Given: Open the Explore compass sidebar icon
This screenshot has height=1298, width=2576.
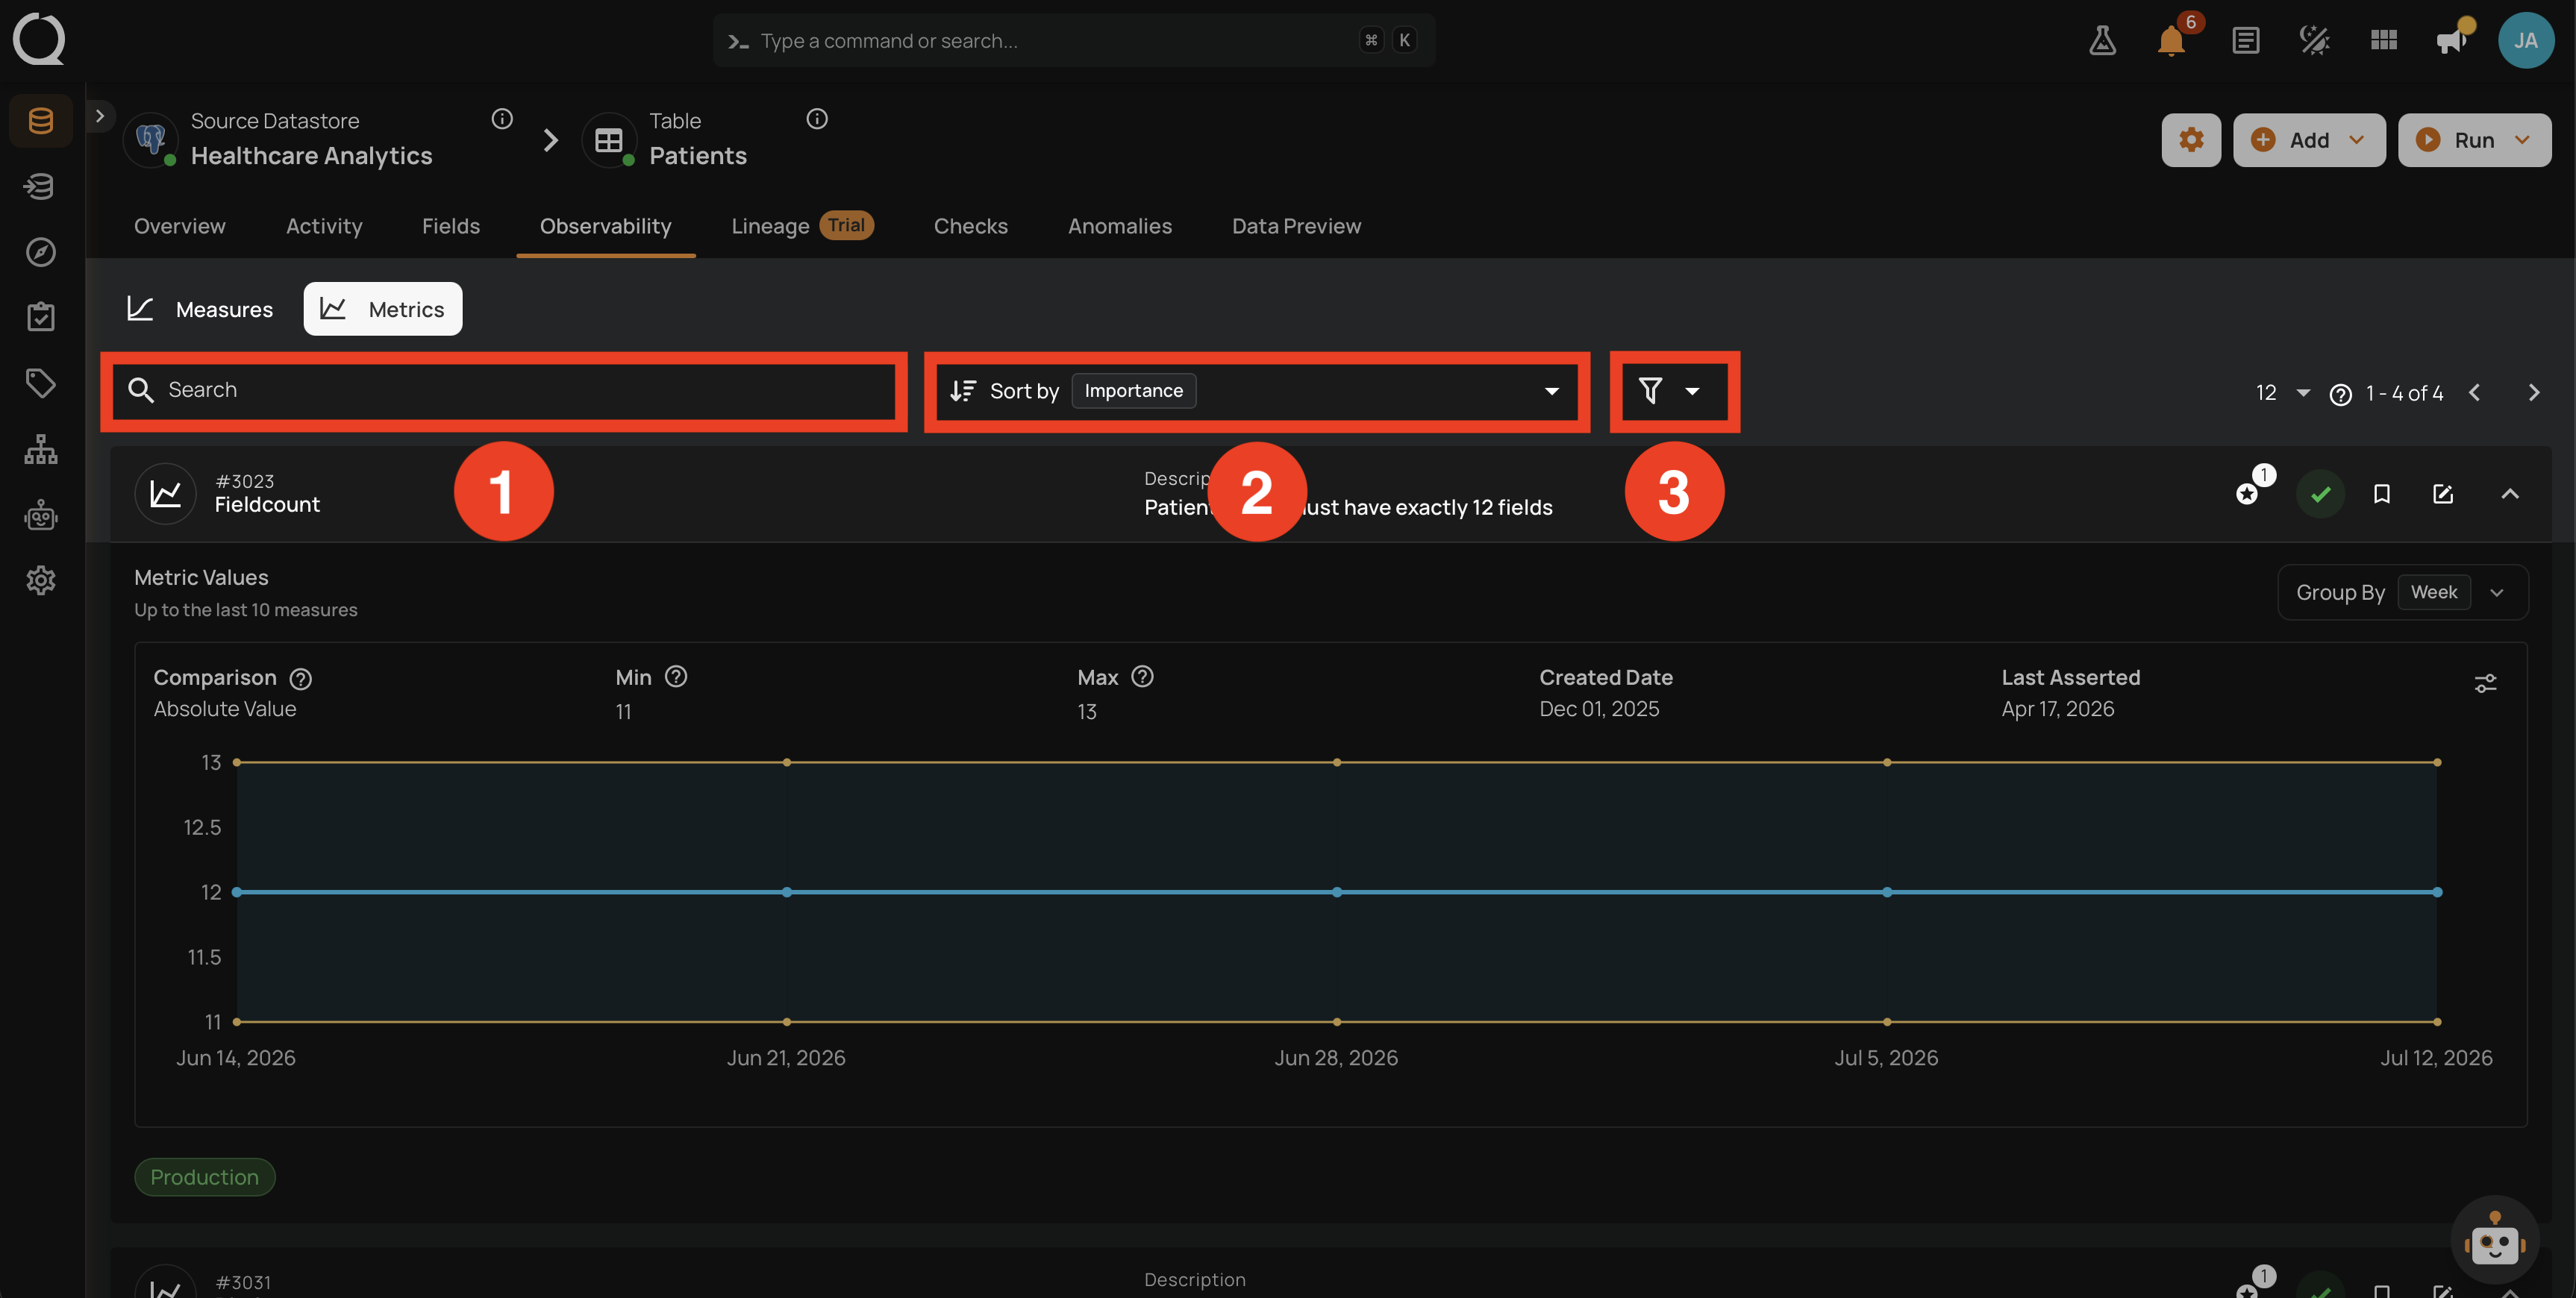Looking at the screenshot, I should pyautogui.click(x=41, y=252).
